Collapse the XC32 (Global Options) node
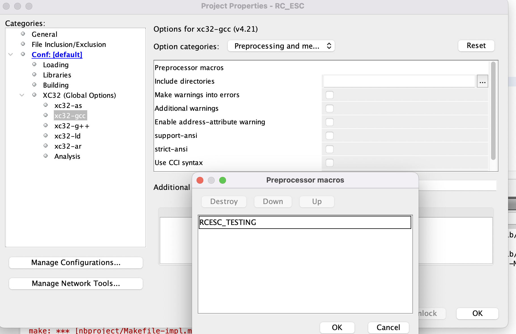Viewport: 516px width, 334px height. pyautogui.click(x=22, y=95)
